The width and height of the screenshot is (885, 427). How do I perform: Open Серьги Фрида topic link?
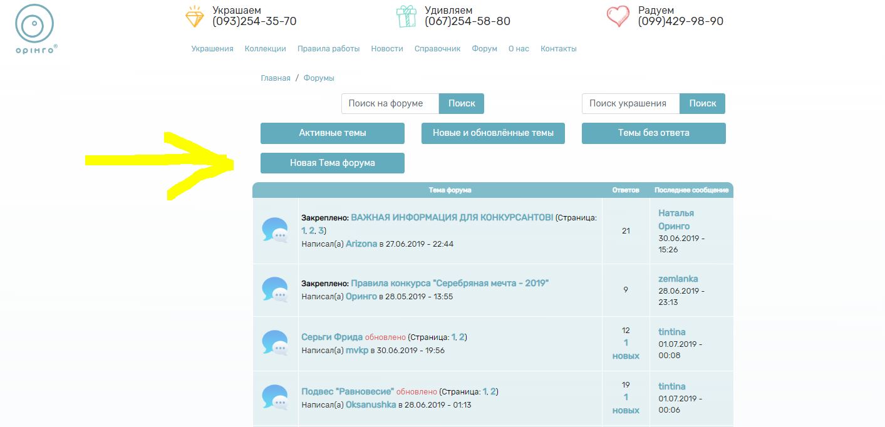click(332, 337)
